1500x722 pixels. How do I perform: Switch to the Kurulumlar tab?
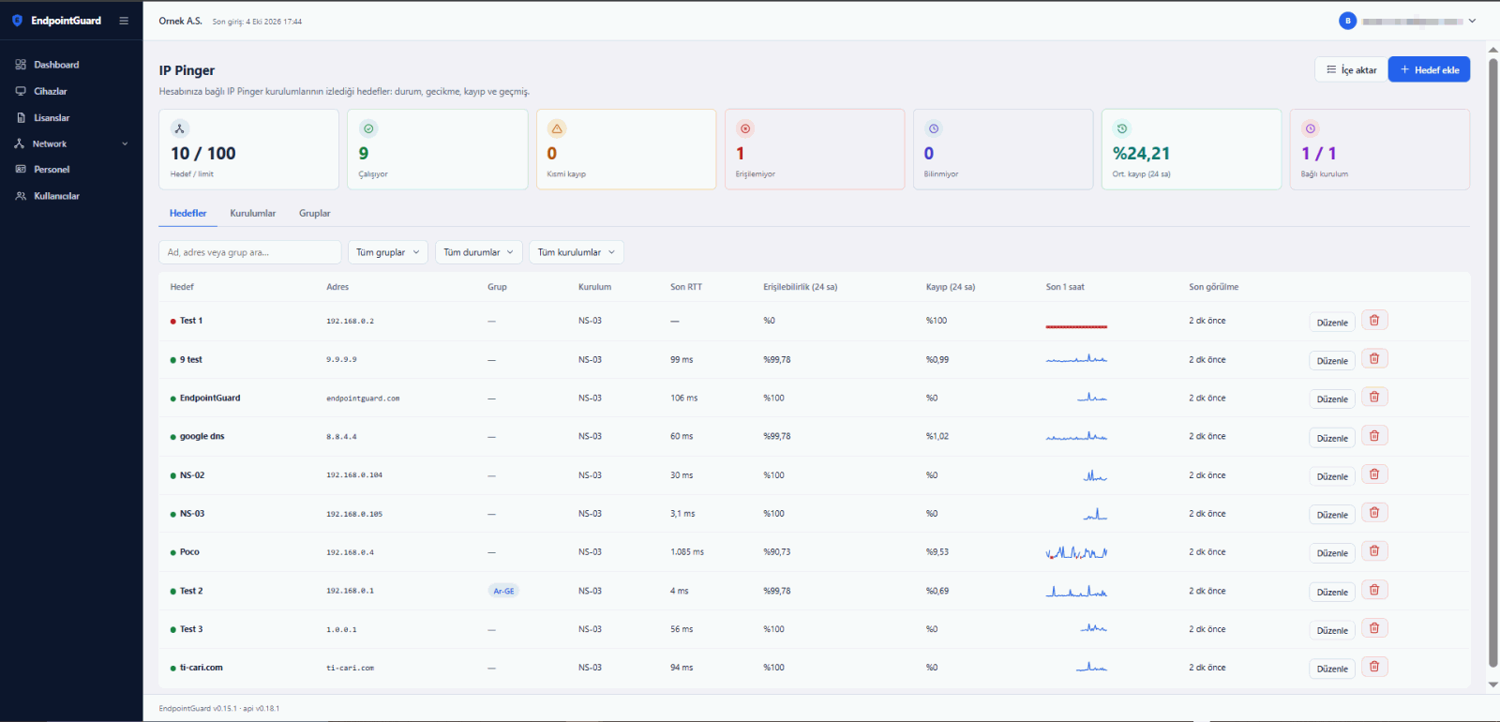(x=253, y=214)
